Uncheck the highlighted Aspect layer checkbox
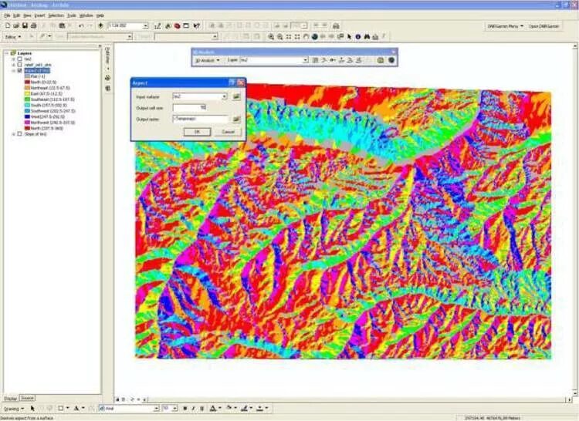579x421 pixels. point(20,70)
